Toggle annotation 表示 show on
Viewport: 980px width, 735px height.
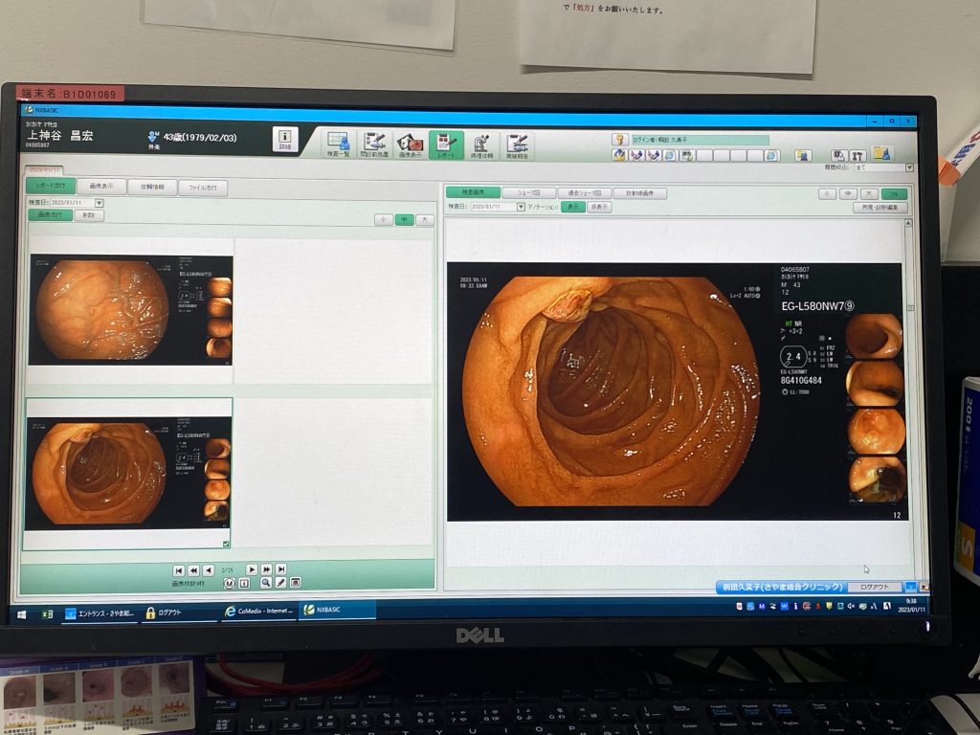point(573,207)
